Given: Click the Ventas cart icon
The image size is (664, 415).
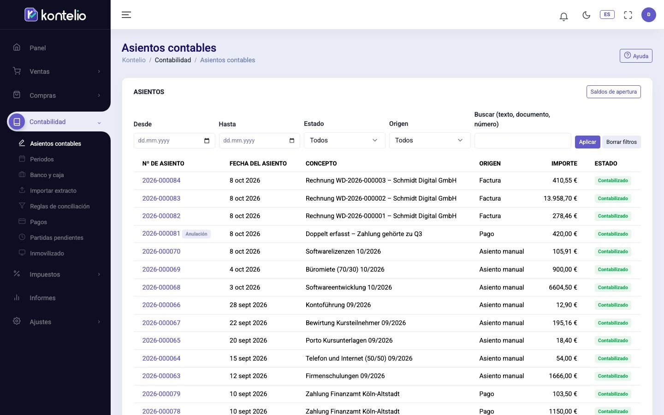Looking at the screenshot, I should coord(17,71).
